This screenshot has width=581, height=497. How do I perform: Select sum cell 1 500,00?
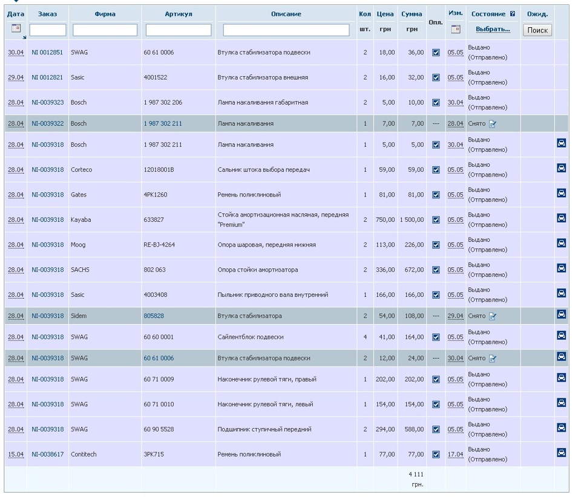pyautogui.click(x=412, y=220)
